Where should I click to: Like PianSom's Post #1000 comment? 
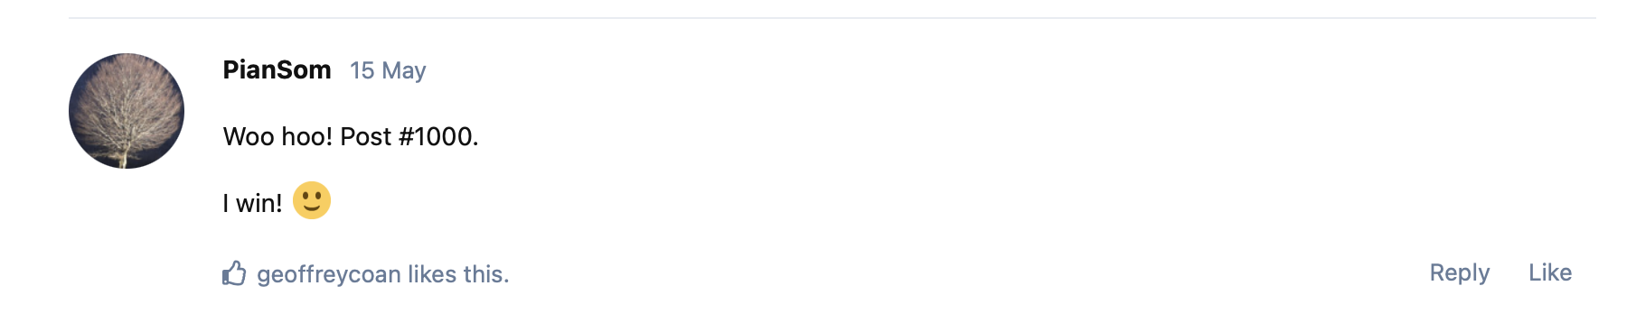pos(1550,272)
